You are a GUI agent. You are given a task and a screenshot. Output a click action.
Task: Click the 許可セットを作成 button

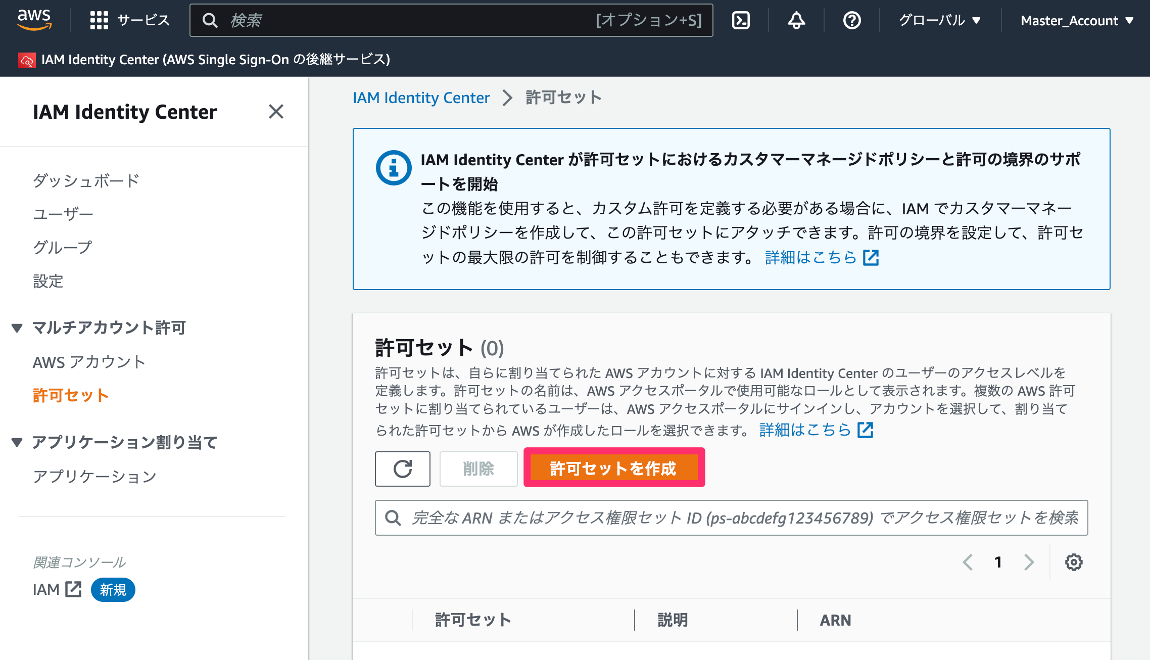click(613, 468)
